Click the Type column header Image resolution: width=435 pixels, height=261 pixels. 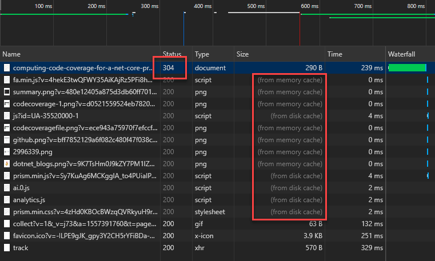click(x=202, y=54)
